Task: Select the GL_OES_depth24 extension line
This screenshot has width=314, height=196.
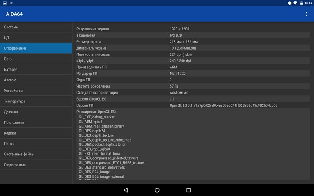Action: tap(92, 131)
